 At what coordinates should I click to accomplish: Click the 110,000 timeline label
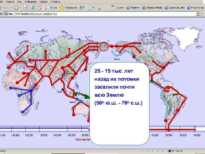tap(57, 135)
